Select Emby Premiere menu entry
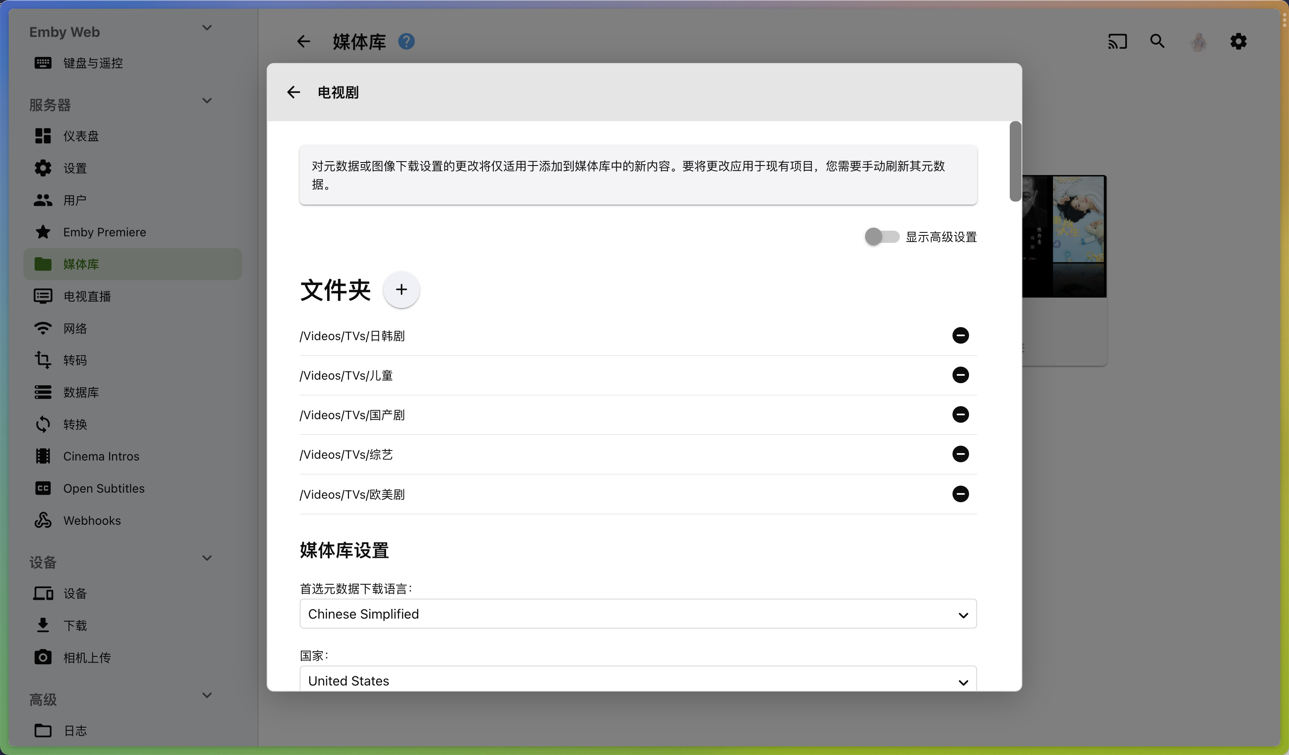The height and width of the screenshot is (755, 1289). (x=133, y=232)
